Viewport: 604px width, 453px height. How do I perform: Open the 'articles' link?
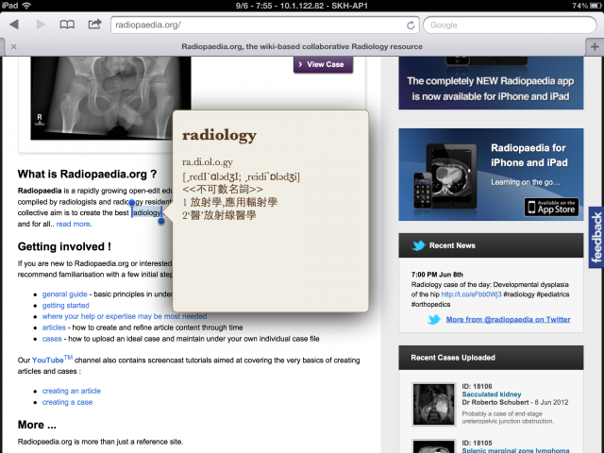pyautogui.click(x=54, y=327)
